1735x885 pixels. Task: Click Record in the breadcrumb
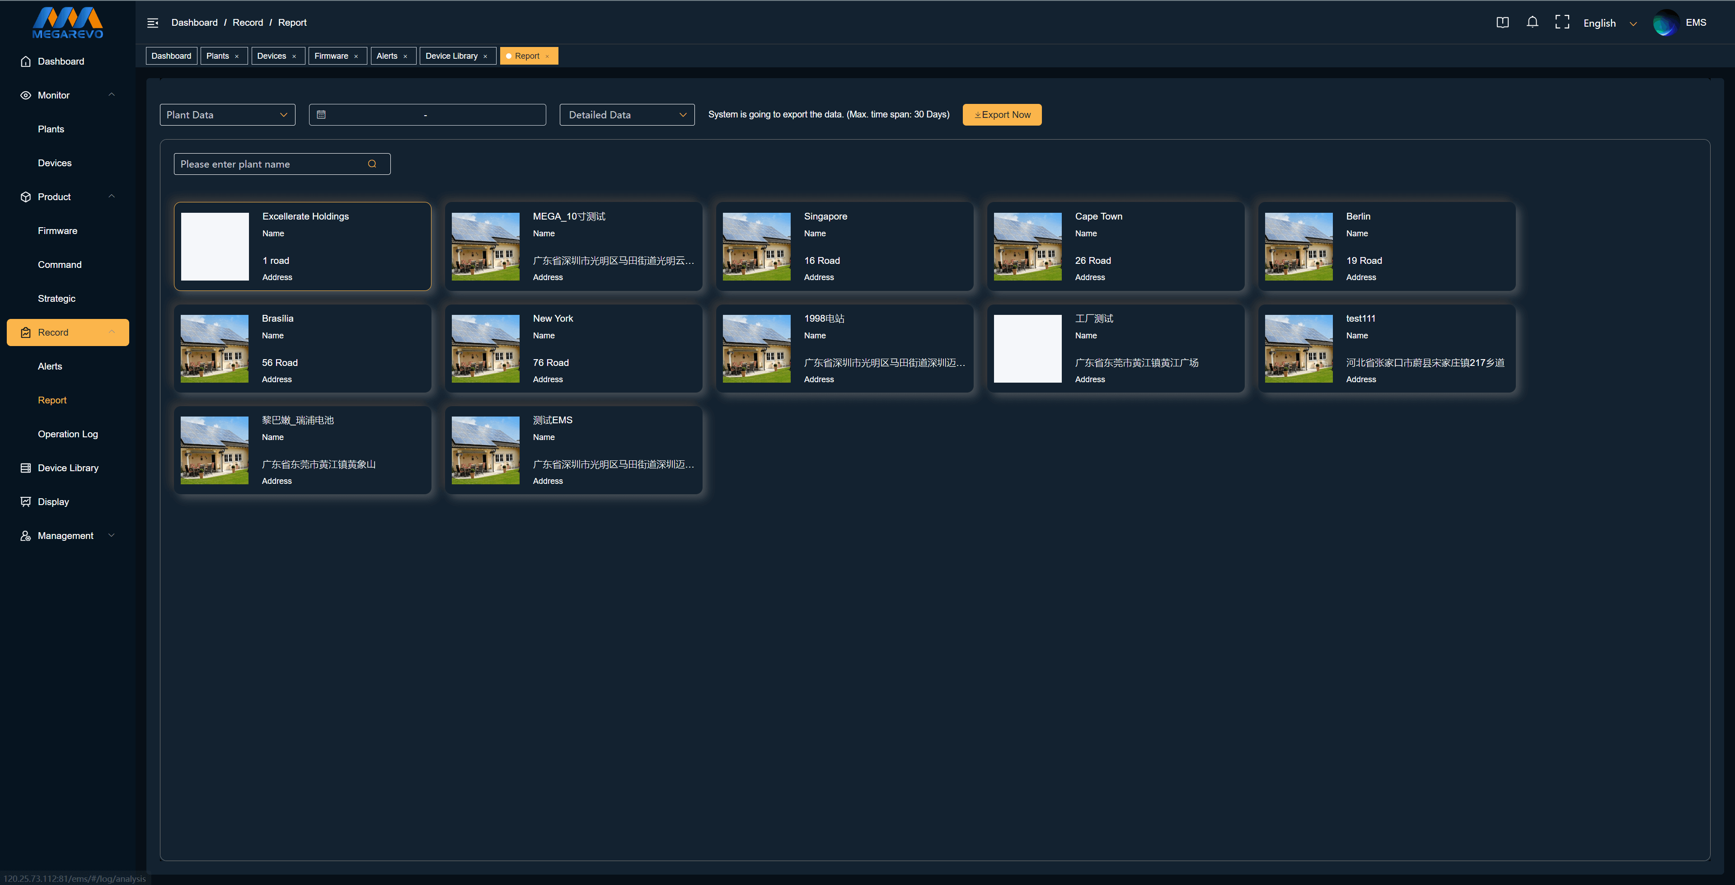pos(248,22)
